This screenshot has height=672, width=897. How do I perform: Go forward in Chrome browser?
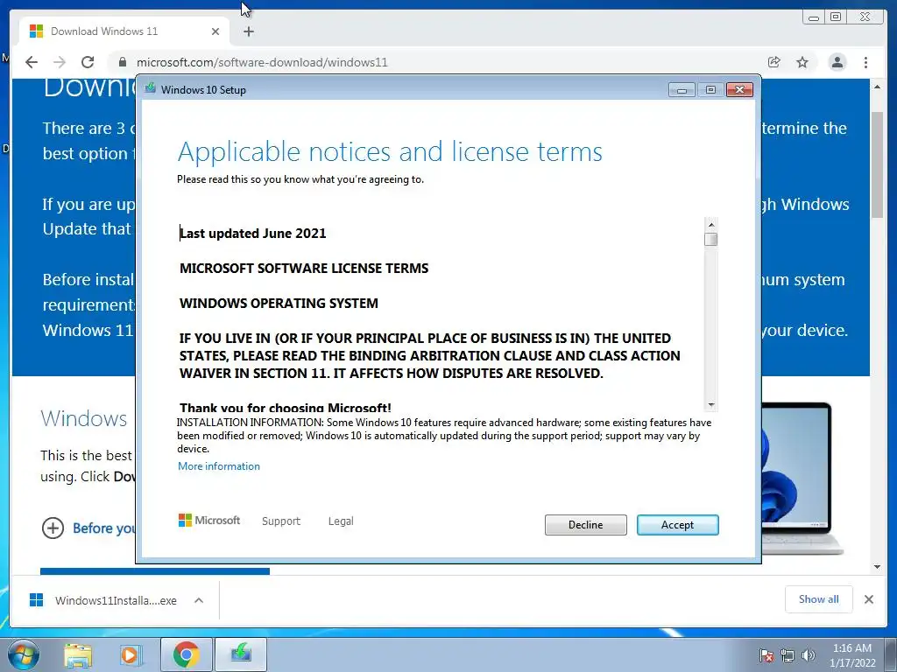click(60, 62)
